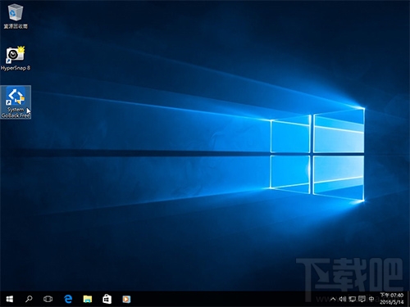Open the clock showing 07:40
The image size is (410, 307).
point(392,299)
